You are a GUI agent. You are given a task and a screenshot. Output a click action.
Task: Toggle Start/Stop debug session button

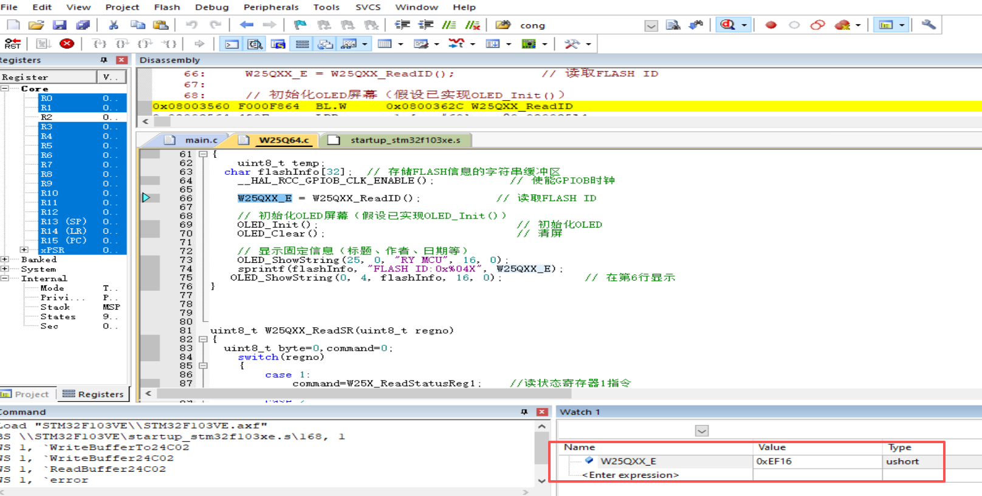pyautogui.click(x=727, y=25)
